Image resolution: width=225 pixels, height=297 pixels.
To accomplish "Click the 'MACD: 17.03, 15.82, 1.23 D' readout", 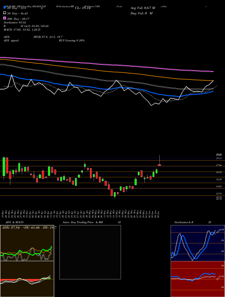I will tap(22, 30).
